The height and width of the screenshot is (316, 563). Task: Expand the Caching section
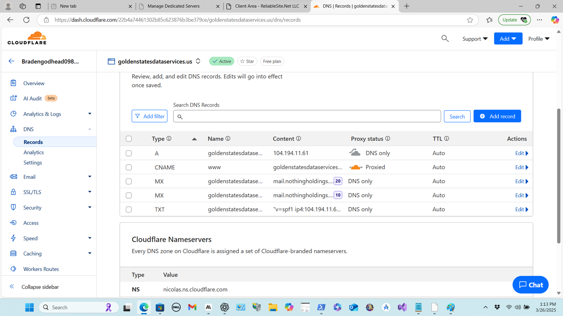coord(89,253)
